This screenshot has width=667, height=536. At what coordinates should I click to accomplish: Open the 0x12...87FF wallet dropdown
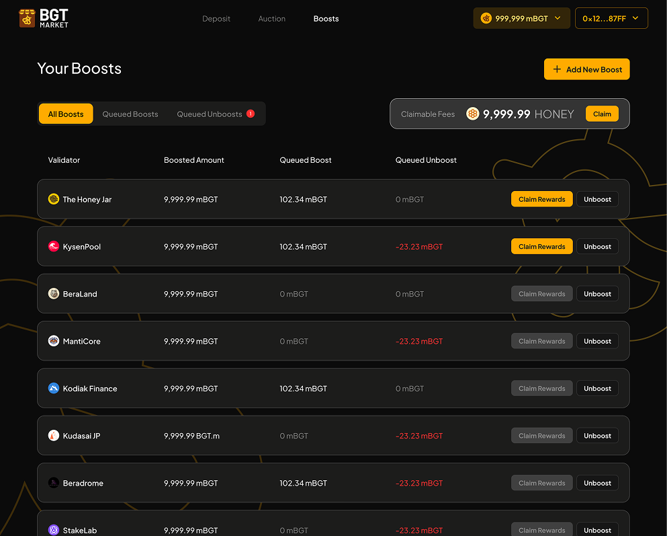click(x=611, y=19)
